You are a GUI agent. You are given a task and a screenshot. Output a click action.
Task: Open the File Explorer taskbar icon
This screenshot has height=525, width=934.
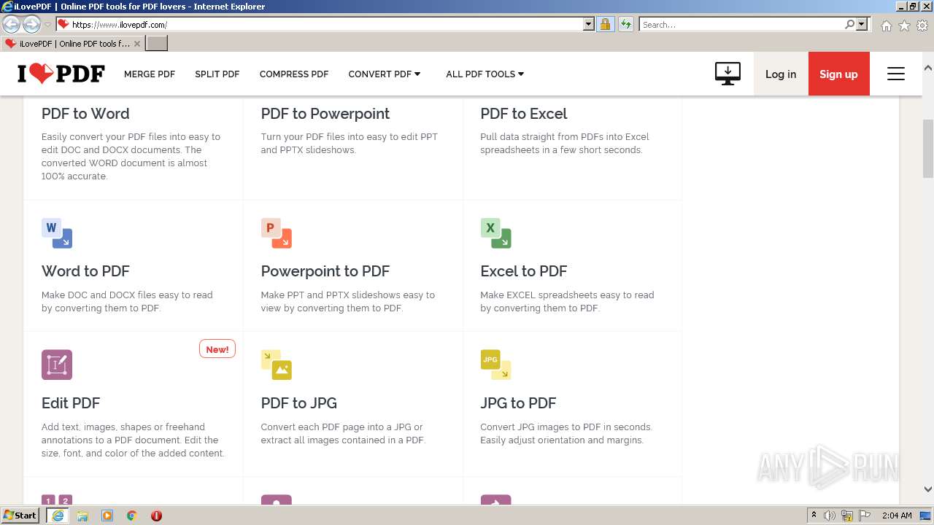coord(82,516)
